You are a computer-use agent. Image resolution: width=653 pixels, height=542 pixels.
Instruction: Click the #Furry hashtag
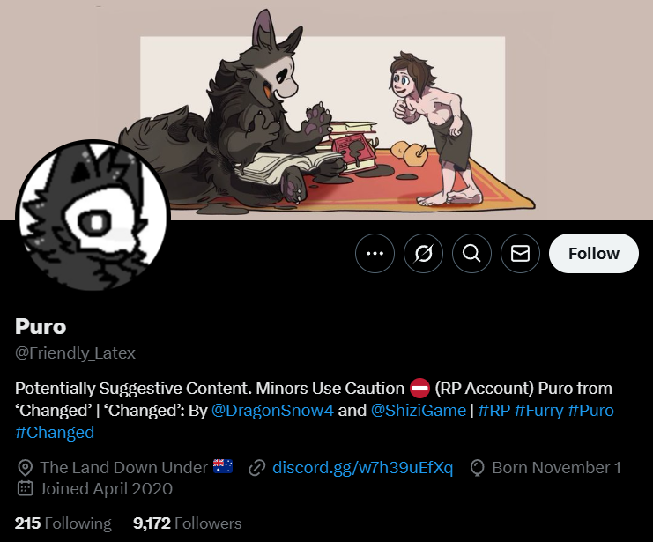[x=539, y=411]
